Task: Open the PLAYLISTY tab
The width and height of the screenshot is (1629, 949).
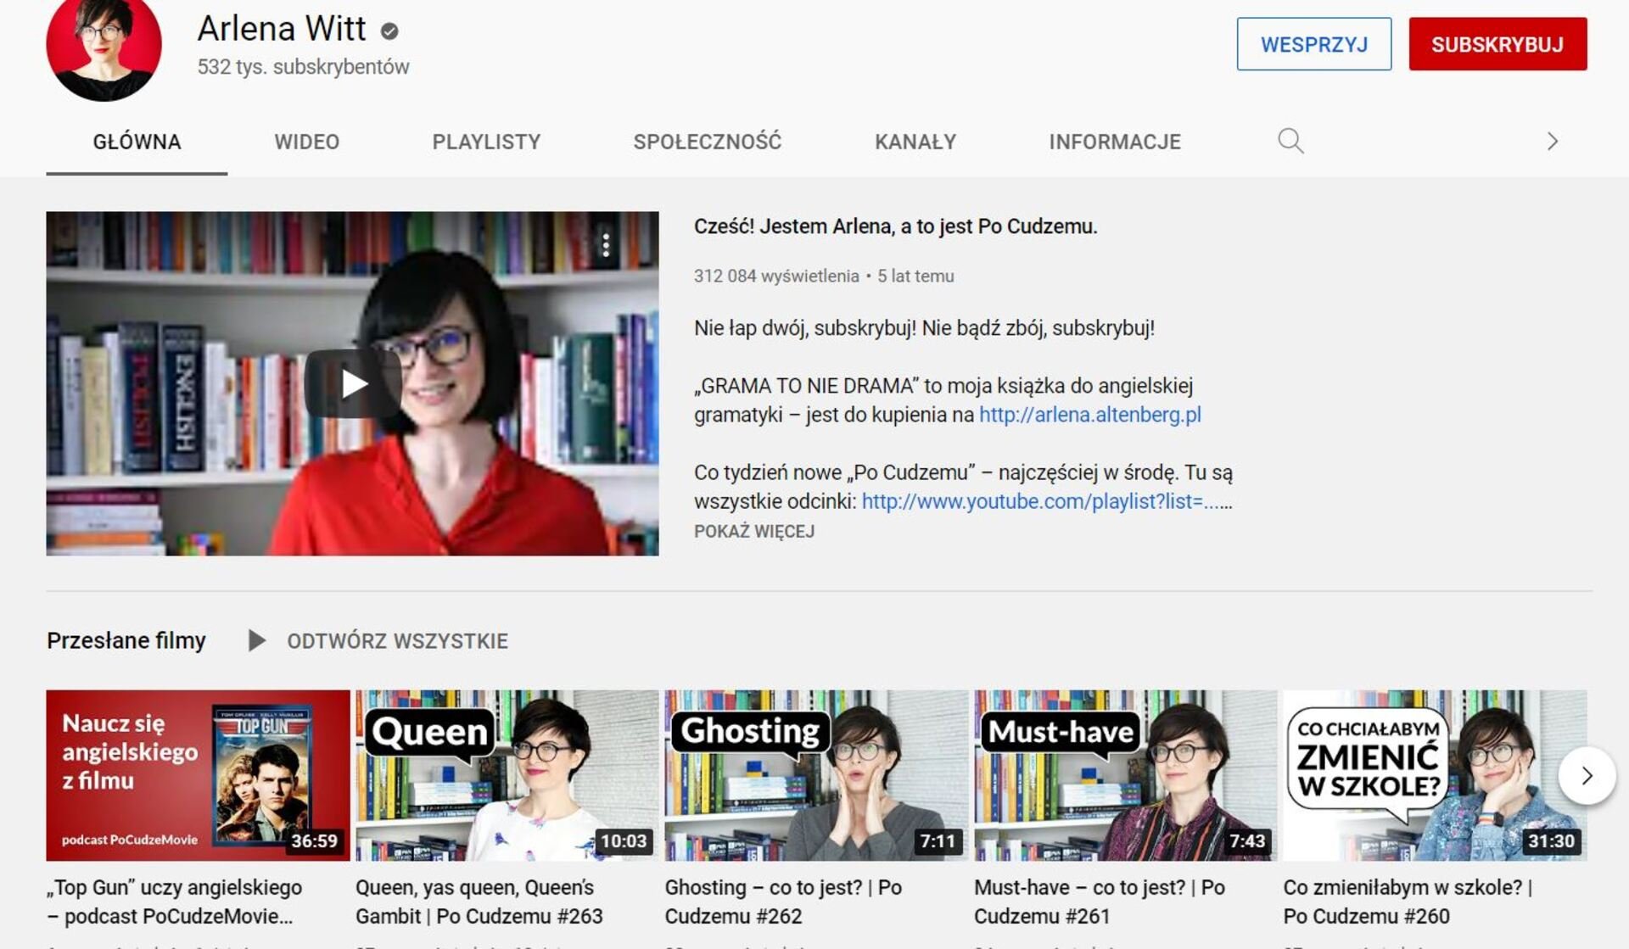Action: click(486, 142)
